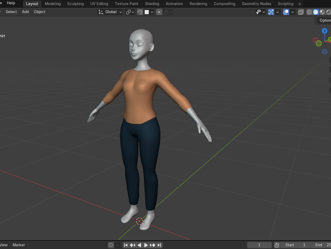Click the current frame field showing 1
The width and height of the screenshot is (331, 249).
259,245
